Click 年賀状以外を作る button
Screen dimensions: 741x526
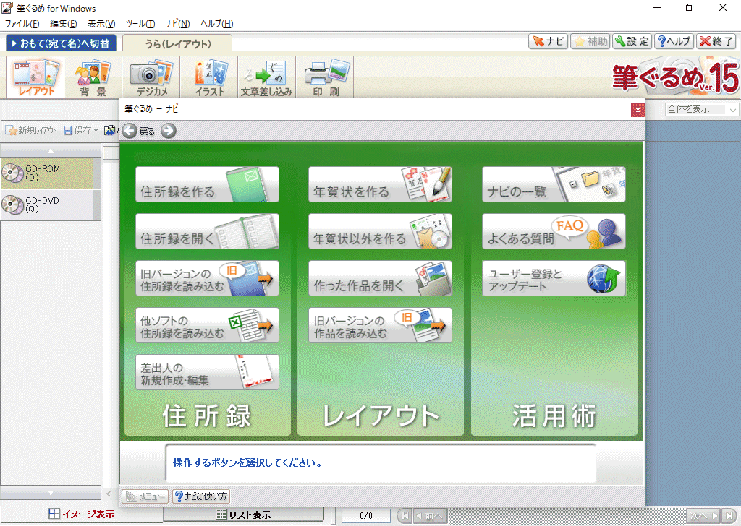380,231
